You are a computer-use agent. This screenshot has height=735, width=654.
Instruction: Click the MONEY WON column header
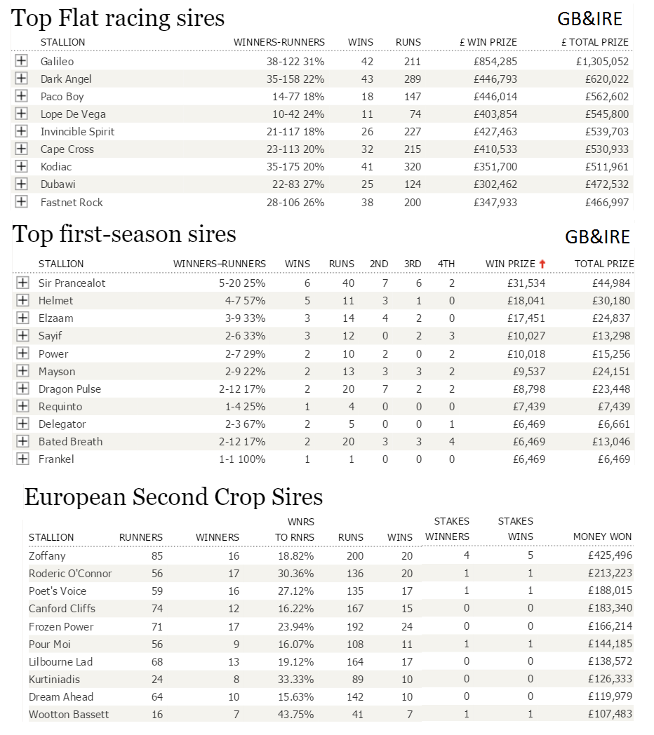tap(602, 537)
